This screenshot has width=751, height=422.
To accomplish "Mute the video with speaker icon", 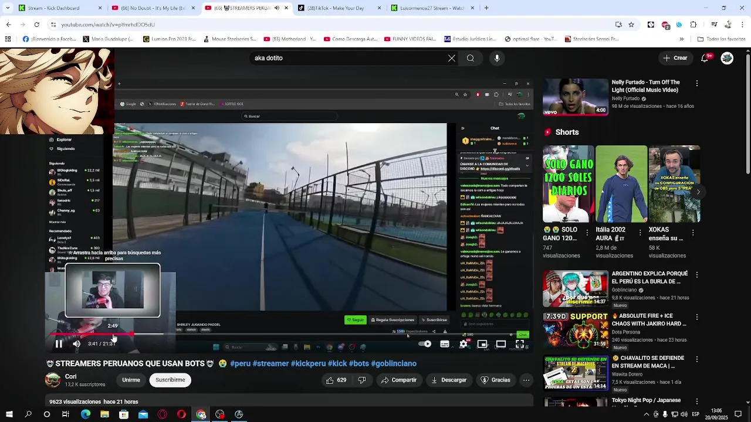I will (76, 344).
